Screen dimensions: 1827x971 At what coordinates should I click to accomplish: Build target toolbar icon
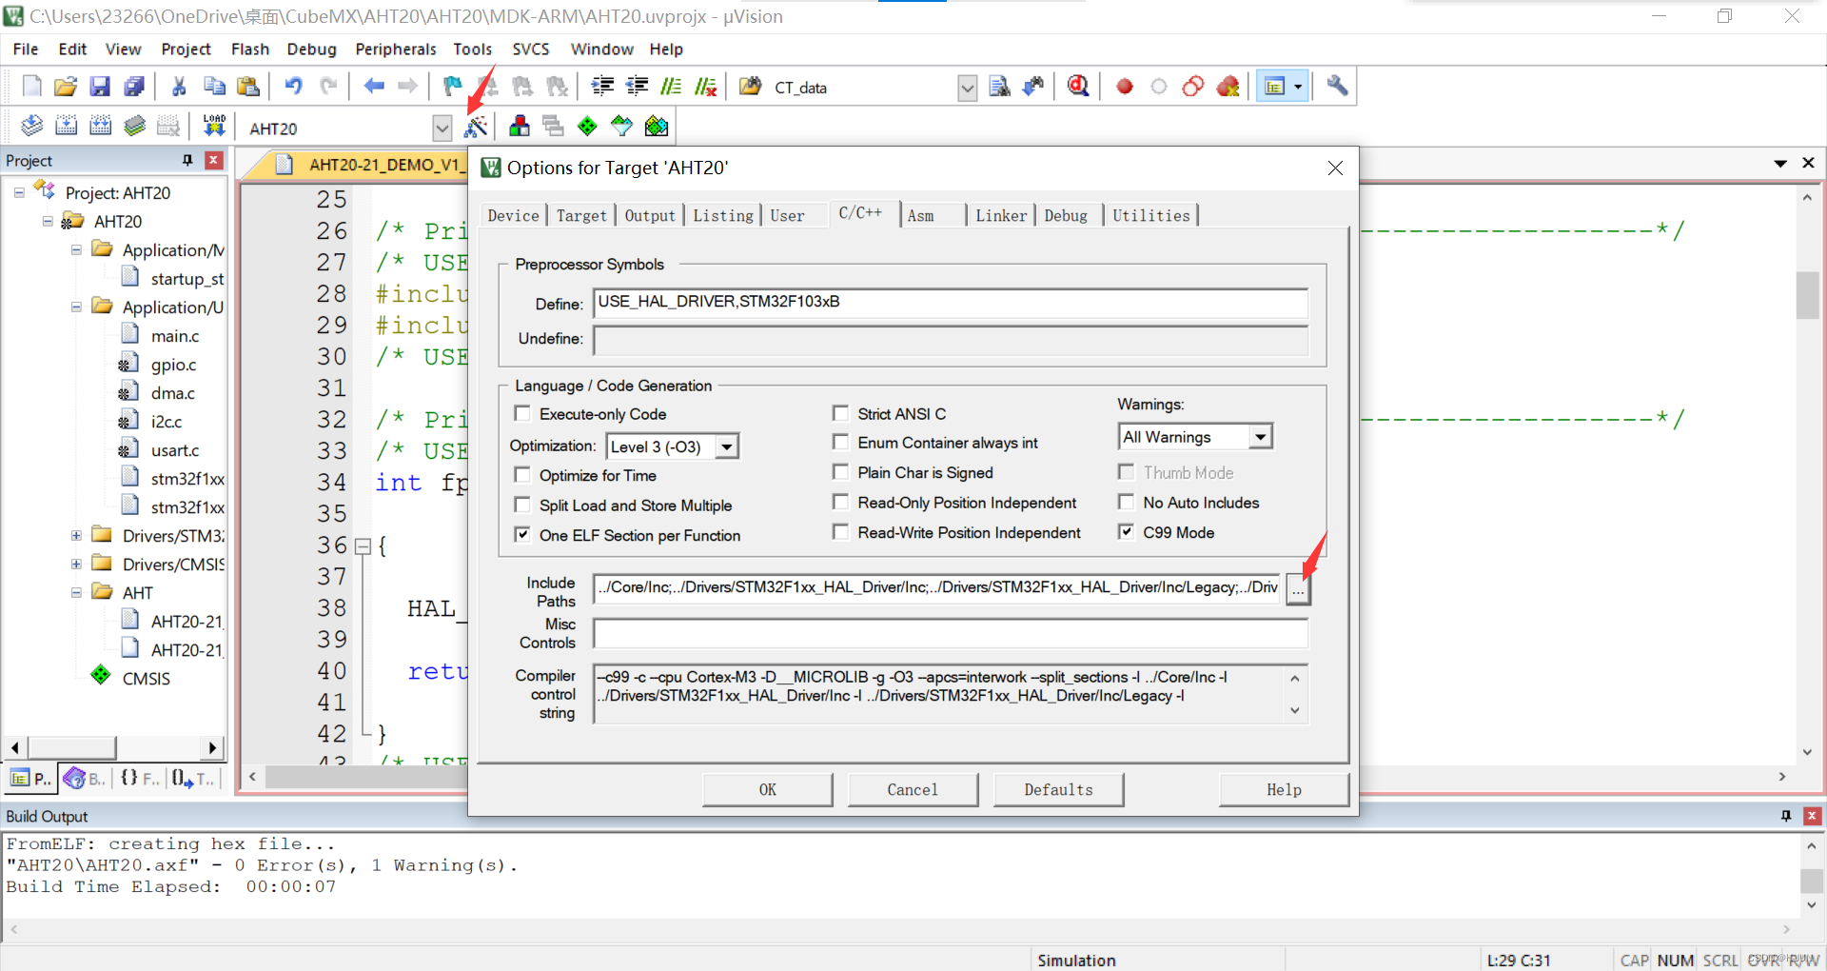click(x=66, y=126)
